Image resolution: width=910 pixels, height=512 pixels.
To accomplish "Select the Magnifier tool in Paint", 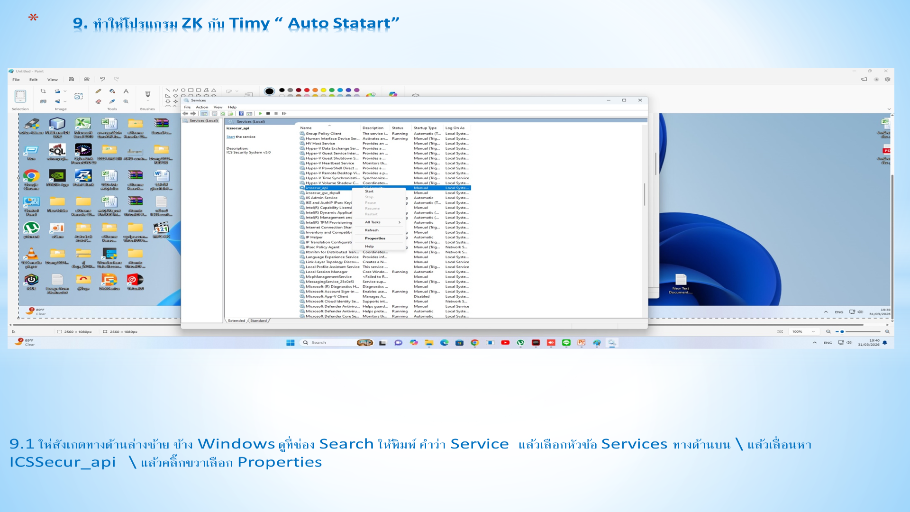I will click(x=126, y=101).
